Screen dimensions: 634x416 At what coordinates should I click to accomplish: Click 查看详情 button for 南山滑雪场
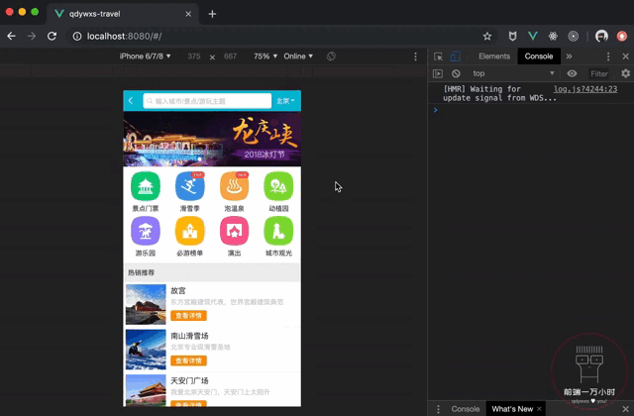point(188,361)
